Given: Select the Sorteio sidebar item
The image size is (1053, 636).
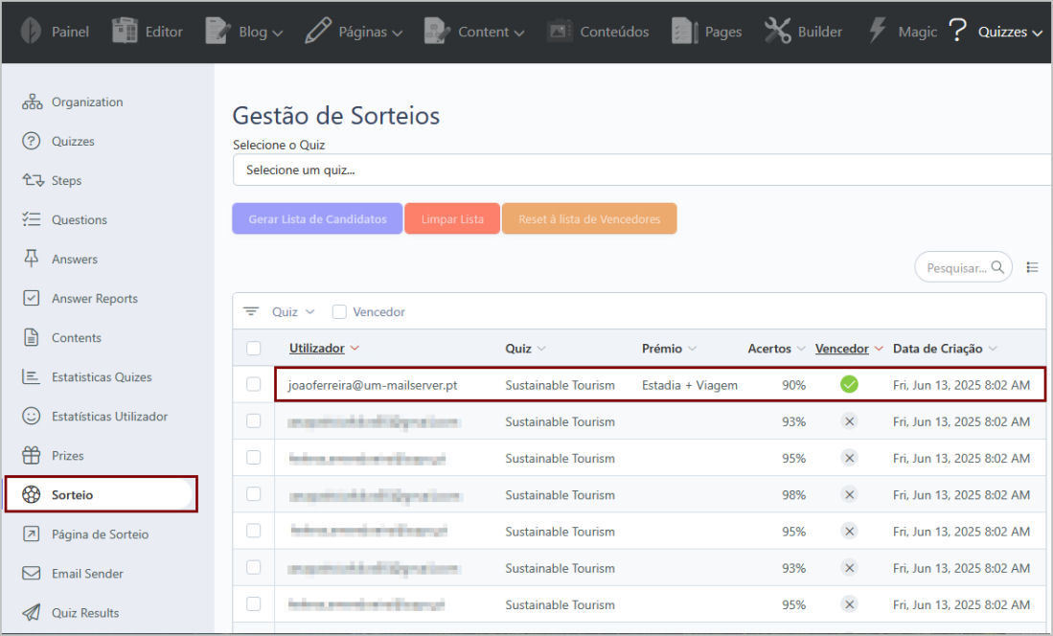Looking at the screenshot, I should tap(101, 494).
